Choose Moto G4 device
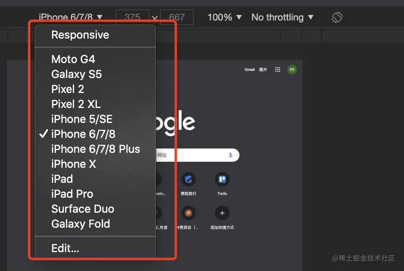Image resolution: width=404 pixels, height=271 pixels. pyautogui.click(x=95, y=59)
